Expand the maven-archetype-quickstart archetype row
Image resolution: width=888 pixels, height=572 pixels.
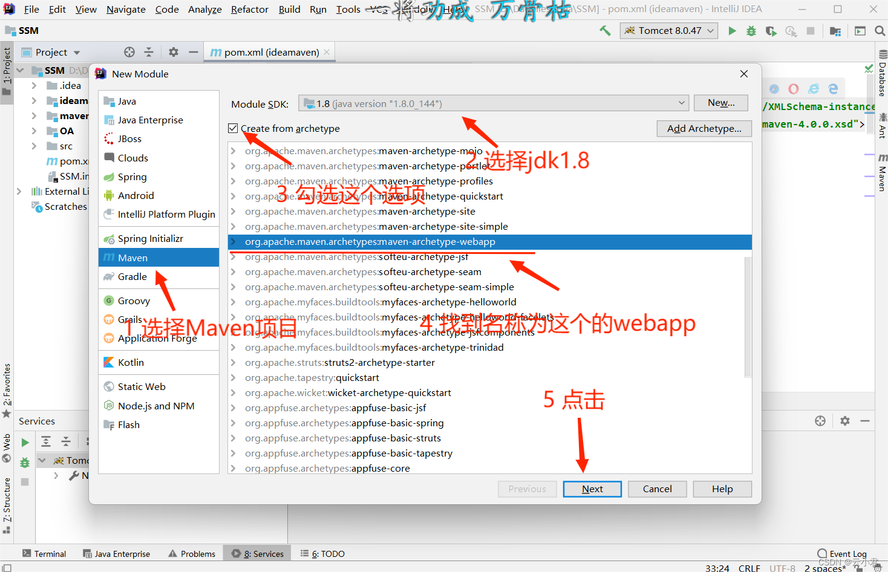233,197
